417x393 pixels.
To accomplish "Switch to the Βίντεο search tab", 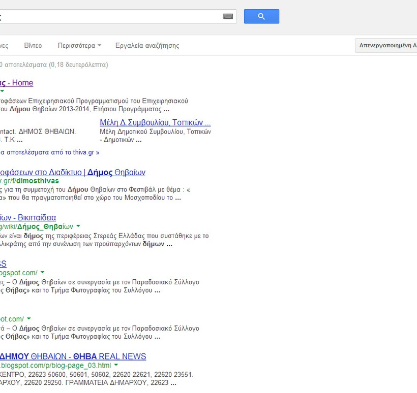I will click(x=33, y=46).
